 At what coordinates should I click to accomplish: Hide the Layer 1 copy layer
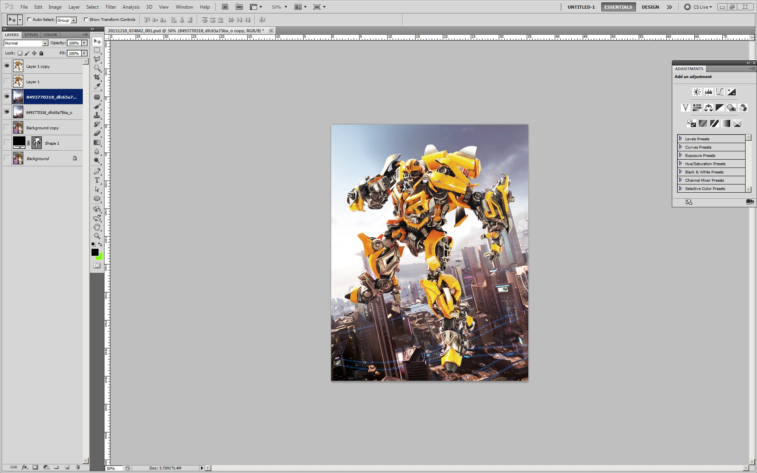tap(7, 66)
